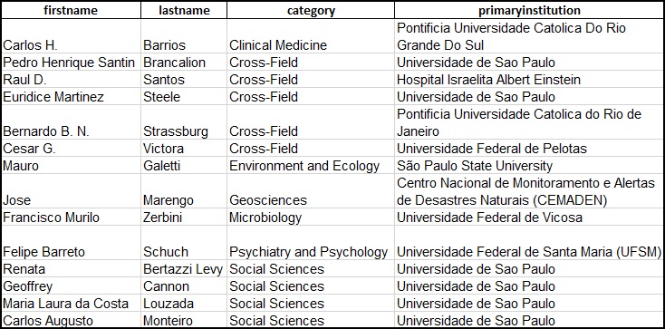Select the Psychiatry and Psychology cell
Screen dimensions: 665x329
(311, 243)
